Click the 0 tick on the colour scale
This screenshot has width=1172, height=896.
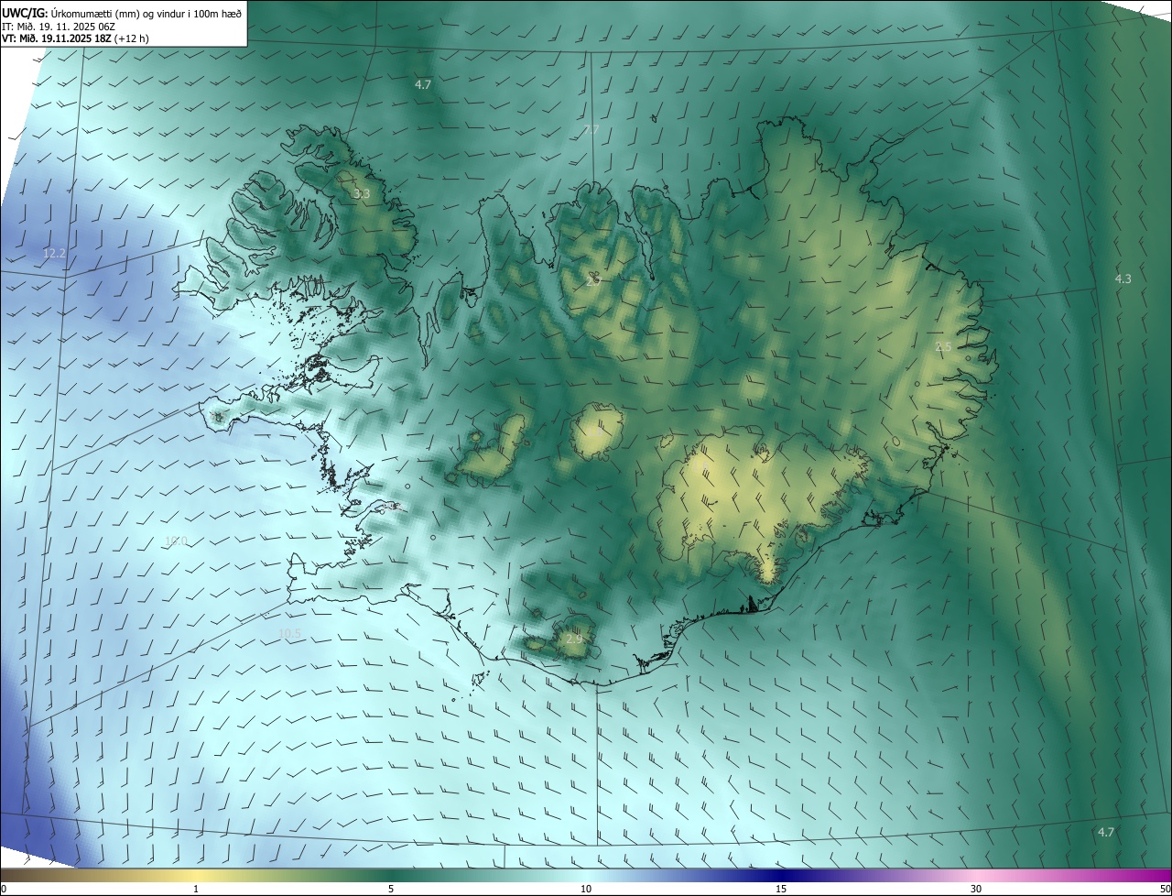click(x=4, y=889)
